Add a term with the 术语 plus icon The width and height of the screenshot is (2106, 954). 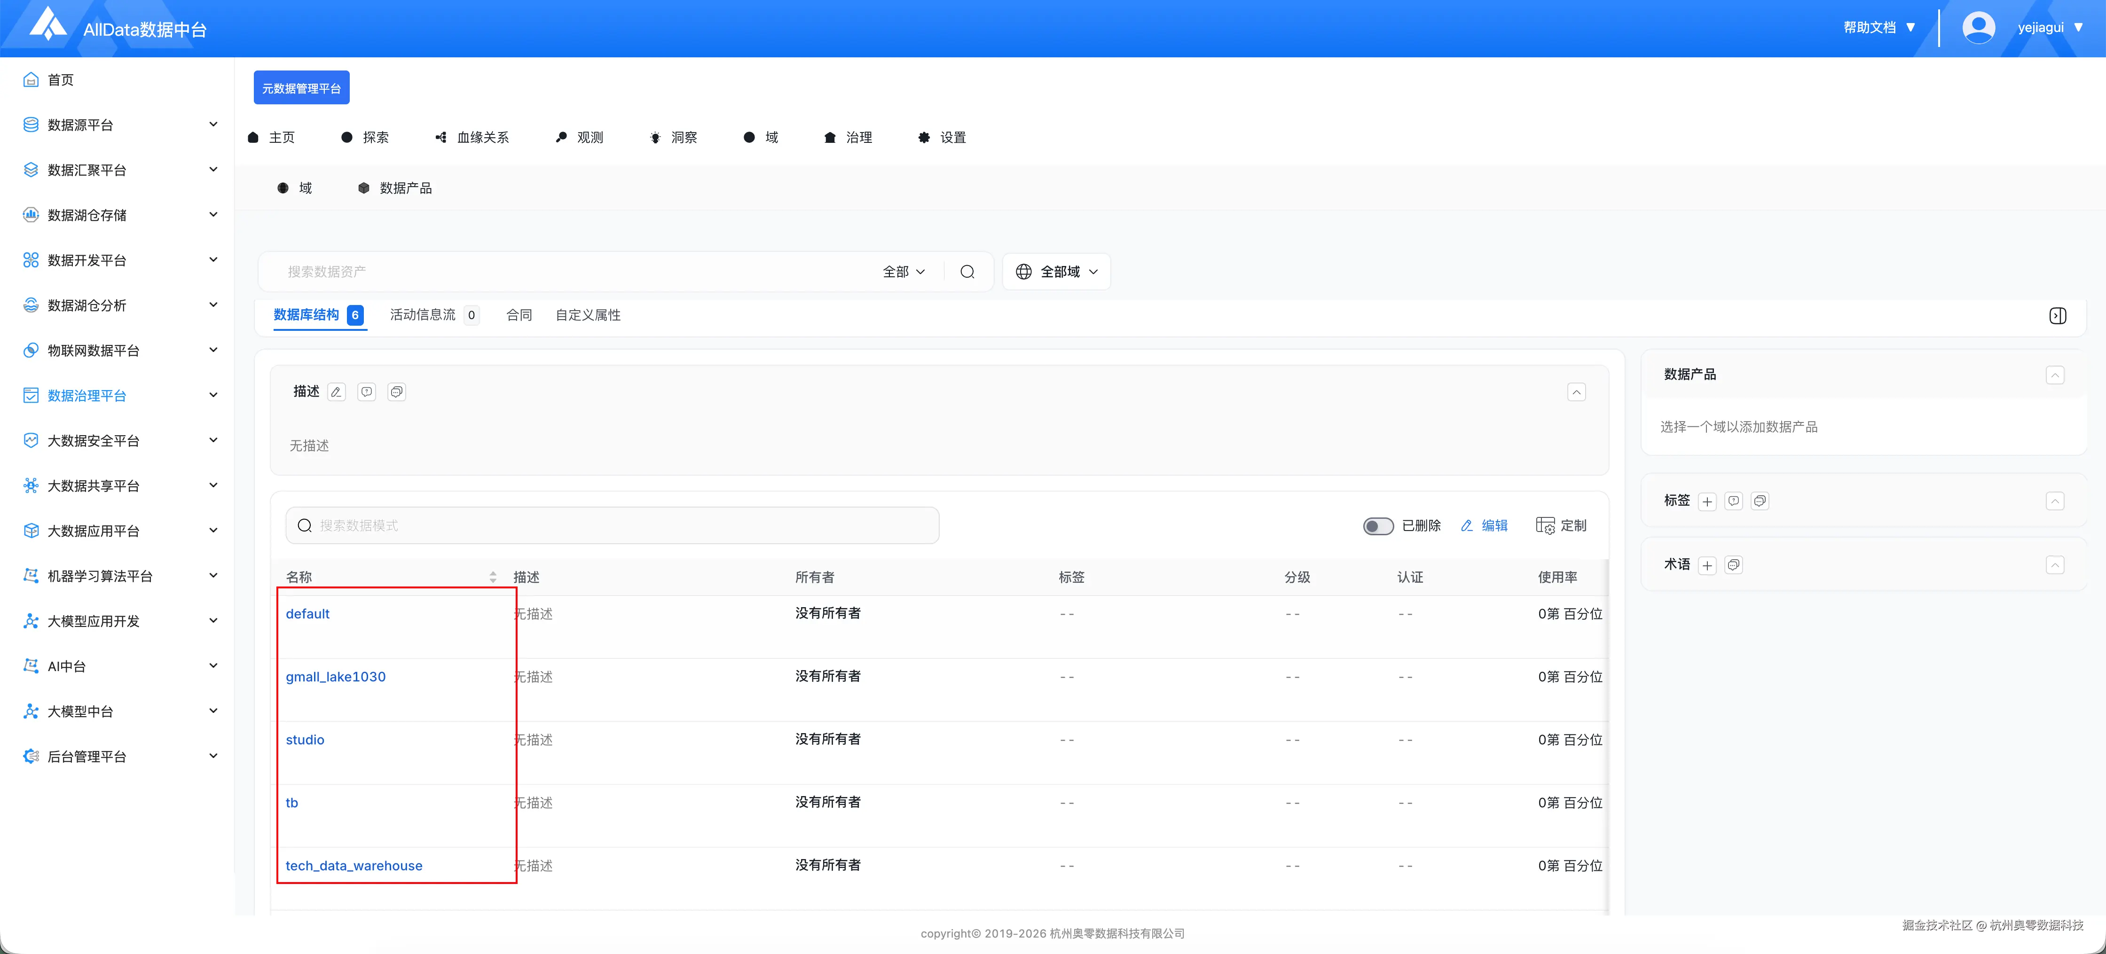click(x=1707, y=565)
